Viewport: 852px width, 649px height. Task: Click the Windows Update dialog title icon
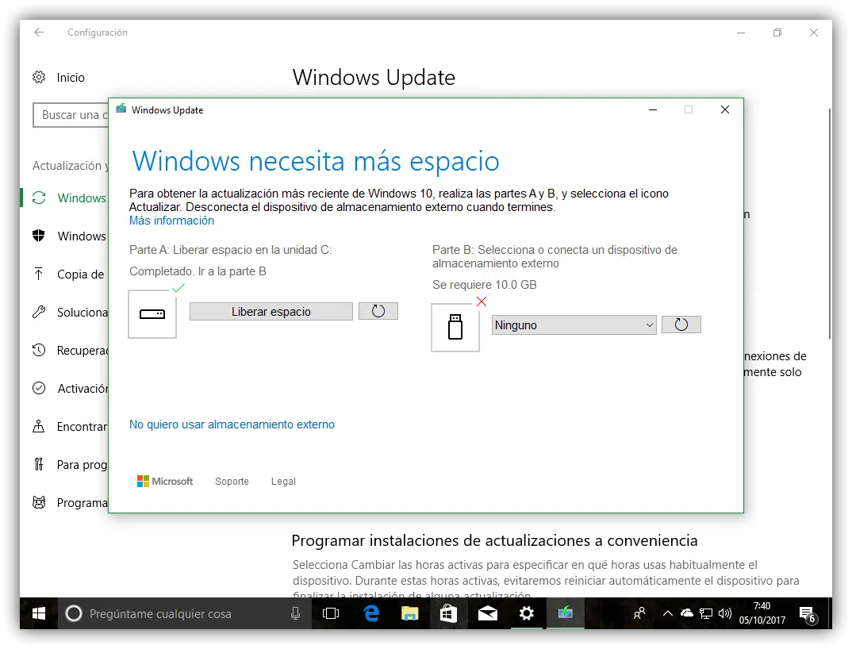tap(121, 109)
